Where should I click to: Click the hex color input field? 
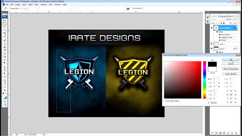click(214, 103)
